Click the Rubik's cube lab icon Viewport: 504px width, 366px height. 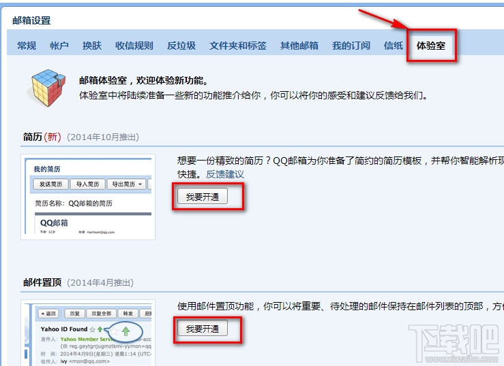tap(46, 90)
